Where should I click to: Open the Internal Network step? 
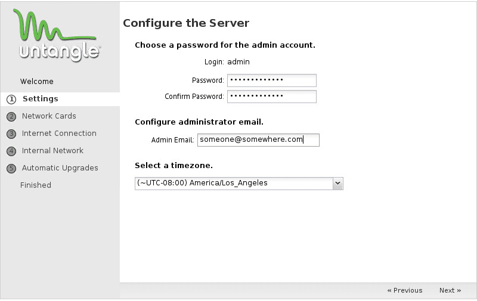coord(52,151)
